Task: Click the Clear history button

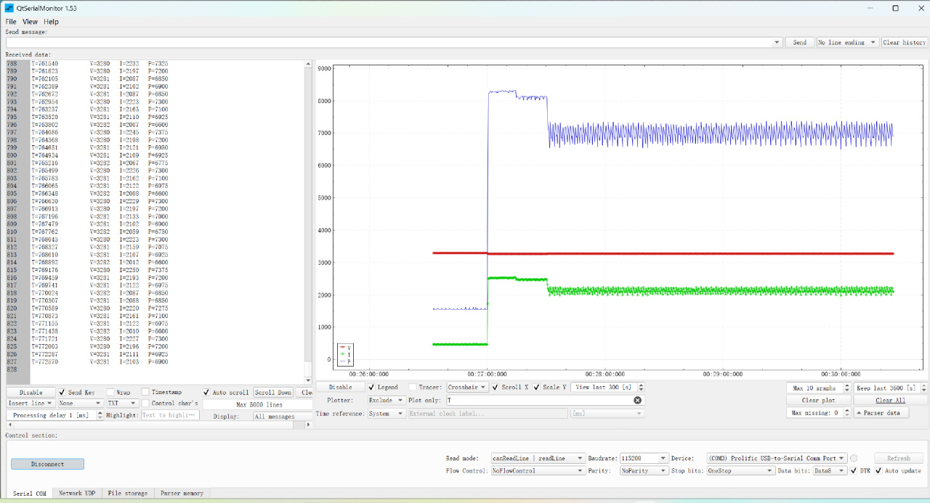Action: (905, 42)
